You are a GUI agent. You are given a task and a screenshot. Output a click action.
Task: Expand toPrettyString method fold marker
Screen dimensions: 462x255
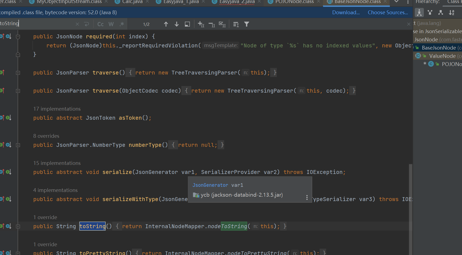[18, 253]
